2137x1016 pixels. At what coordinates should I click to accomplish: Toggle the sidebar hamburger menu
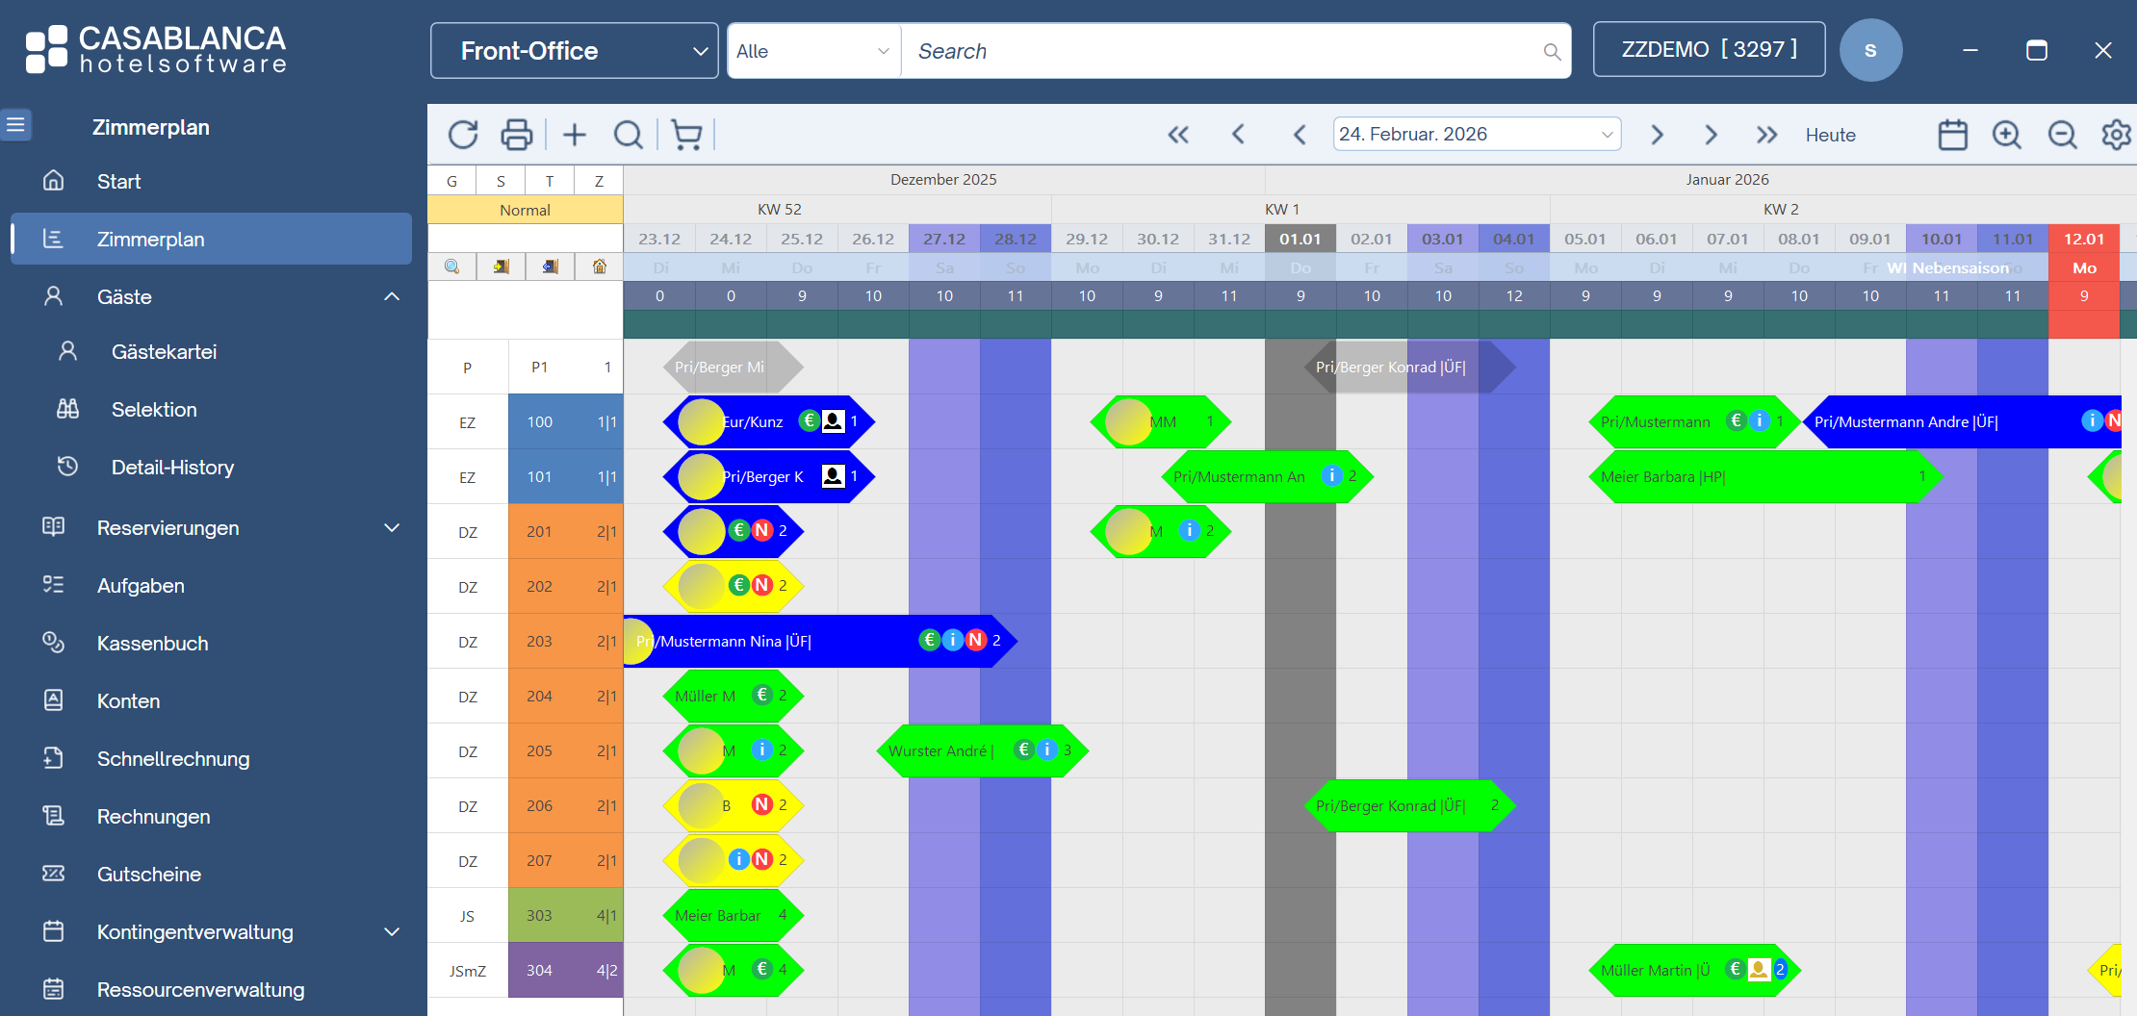(16, 125)
